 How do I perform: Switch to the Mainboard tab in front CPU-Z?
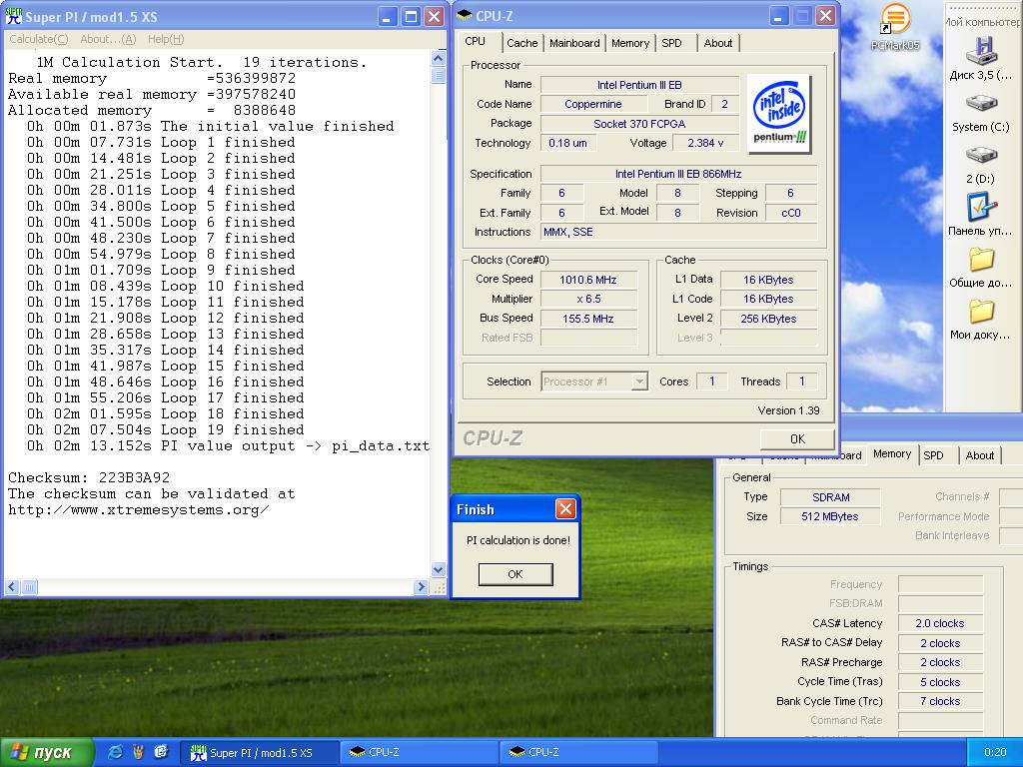[574, 43]
